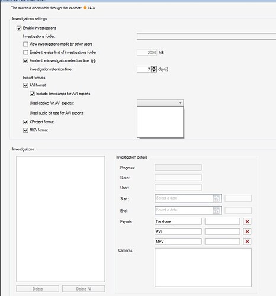Uncheck the MKV format checkbox

[x=25, y=130]
